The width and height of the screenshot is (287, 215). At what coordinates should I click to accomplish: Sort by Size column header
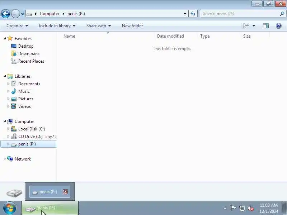point(255,36)
